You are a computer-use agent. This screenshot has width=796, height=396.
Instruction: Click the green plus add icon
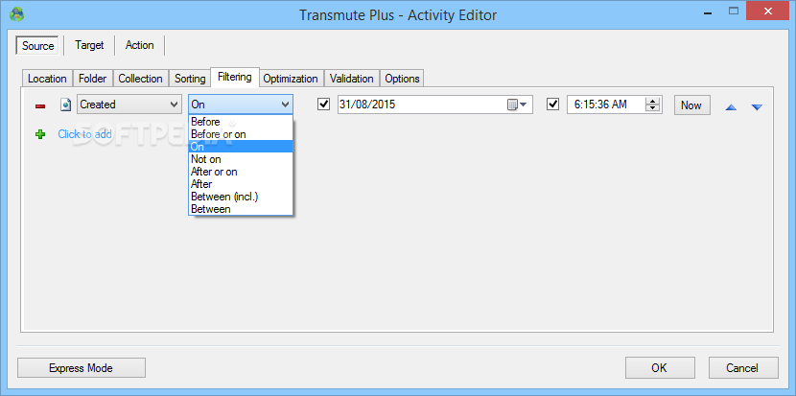[40, 134]
